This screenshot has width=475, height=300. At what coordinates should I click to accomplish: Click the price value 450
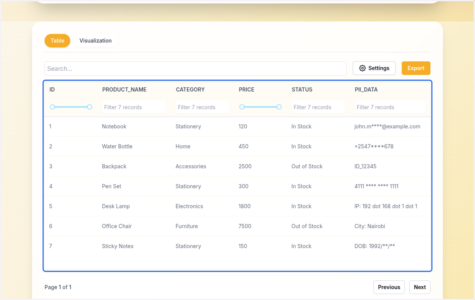tap(243, 146)
